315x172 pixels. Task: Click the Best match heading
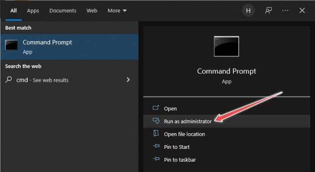coord(18,28)
